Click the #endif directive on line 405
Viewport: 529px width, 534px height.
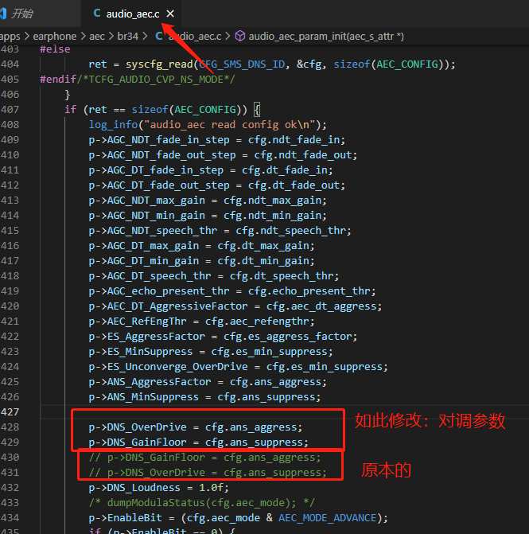[58, 80]
